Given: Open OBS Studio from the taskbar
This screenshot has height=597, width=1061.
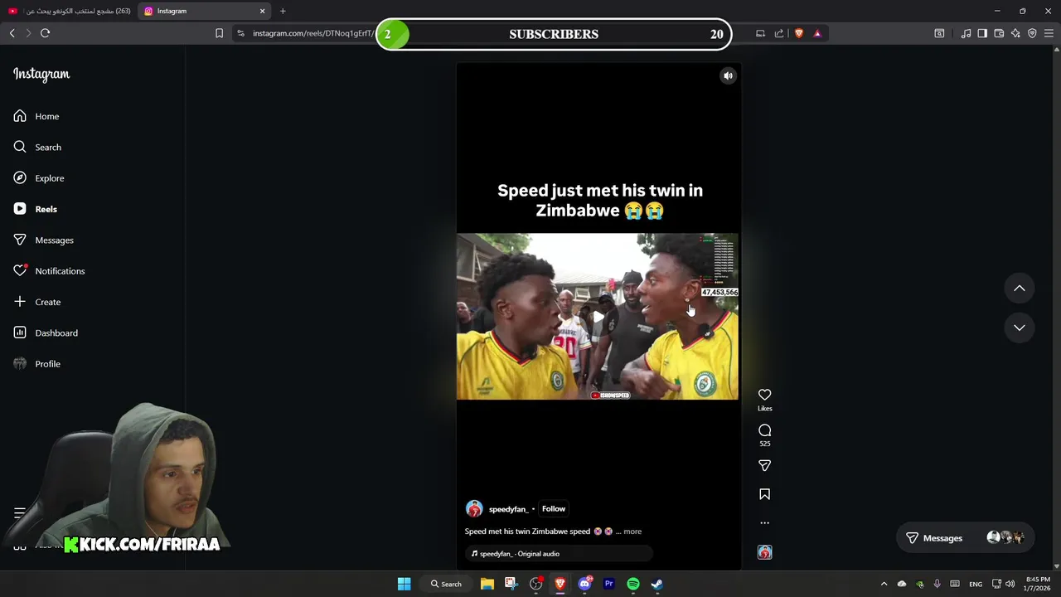Looking at the screenshot, I should point(535,584).
